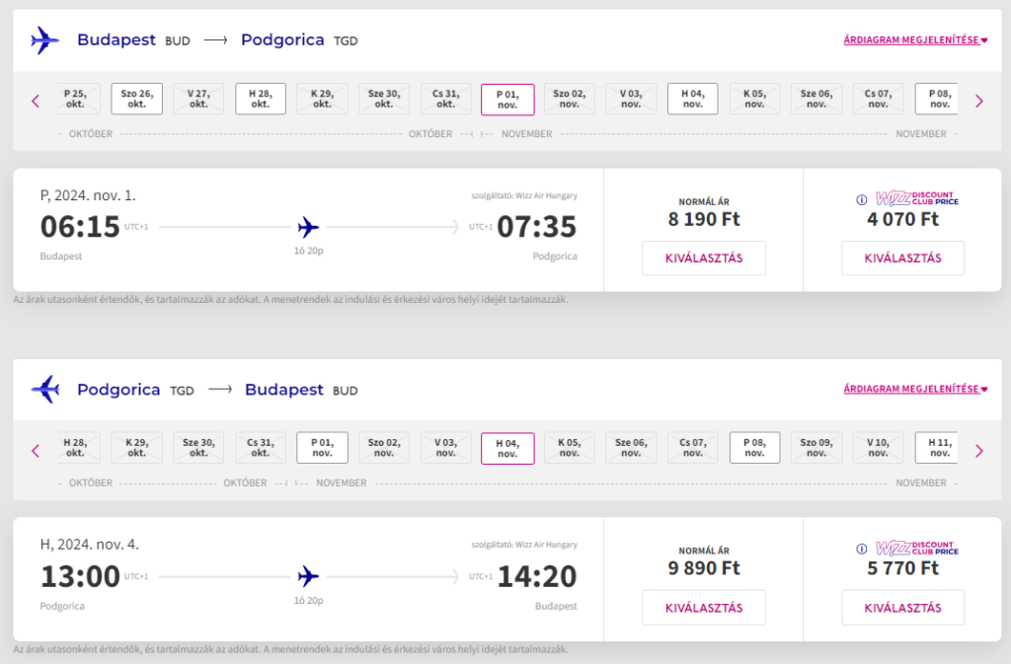Expand the return 'Árdiagram megjelenítése' price chart
Screen dimensions: 1011x664
915,389
